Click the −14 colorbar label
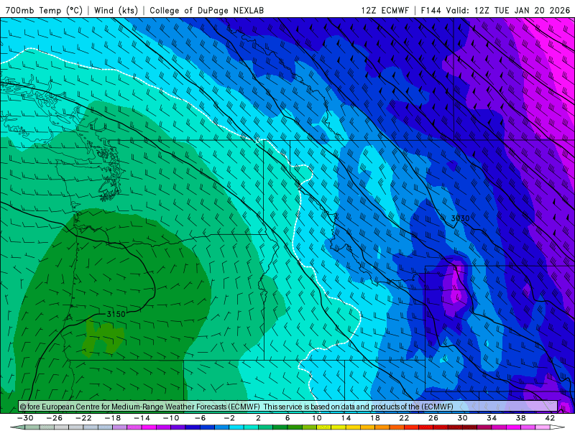This screenshot has width=575, height=431. pyautogui.click(x=142, y=418)
